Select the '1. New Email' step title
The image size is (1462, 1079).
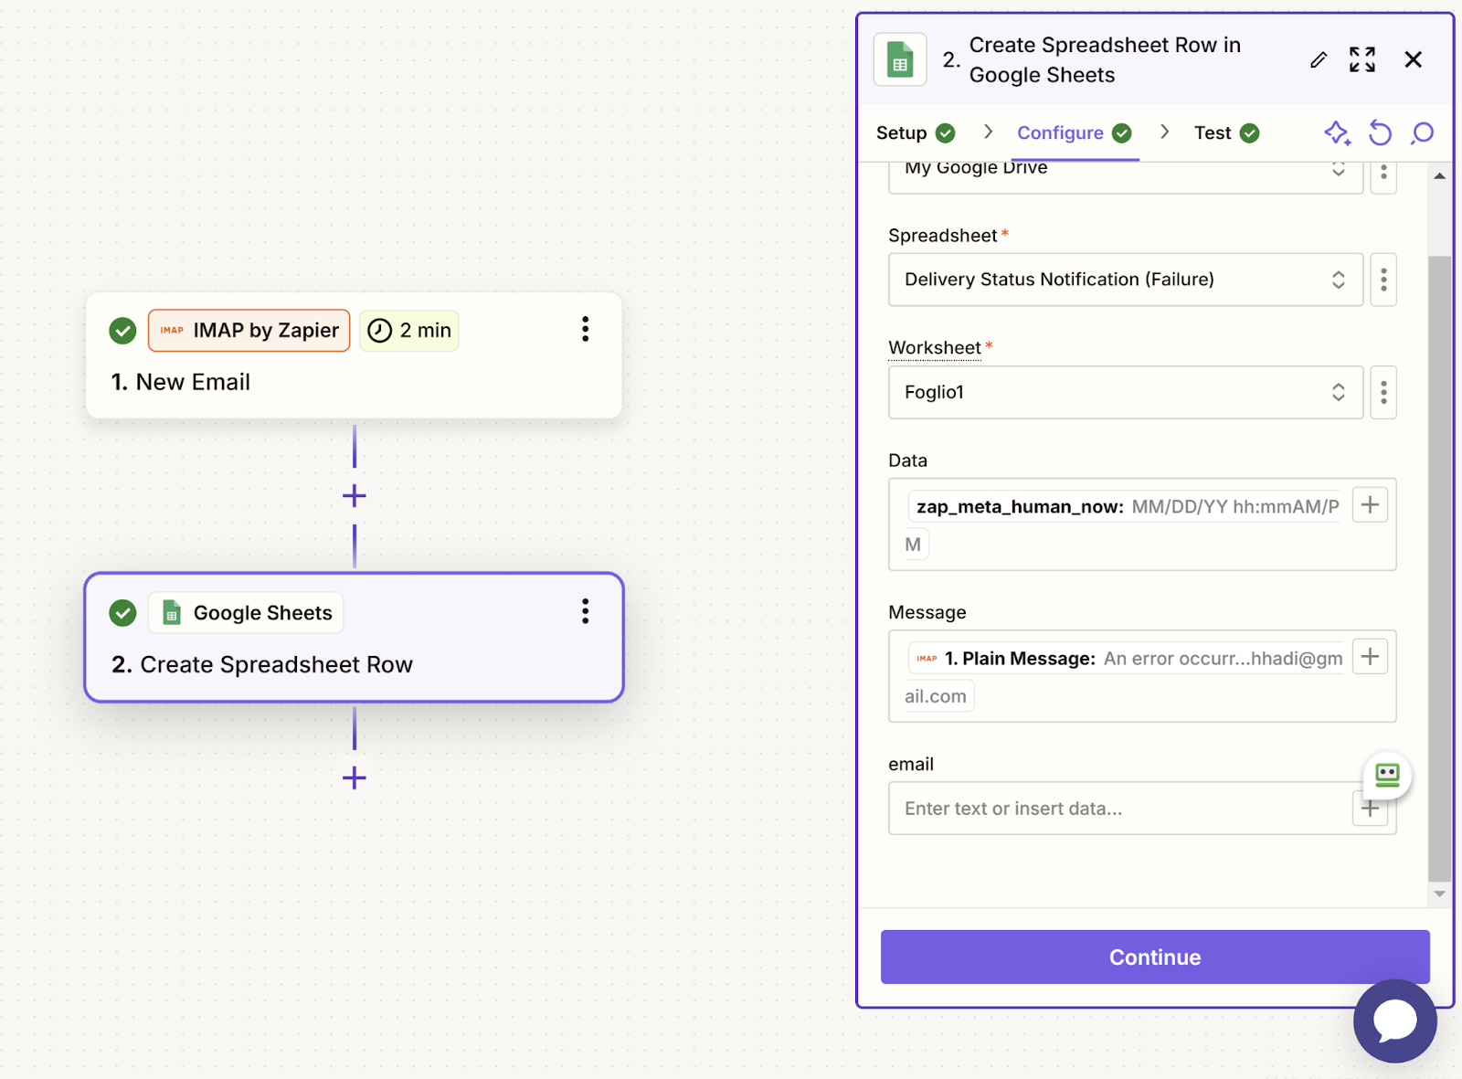(181, 382)
